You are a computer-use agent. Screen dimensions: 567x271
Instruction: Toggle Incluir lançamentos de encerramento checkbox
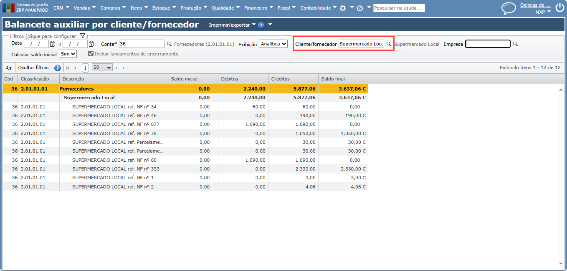[x=91, y=54]
